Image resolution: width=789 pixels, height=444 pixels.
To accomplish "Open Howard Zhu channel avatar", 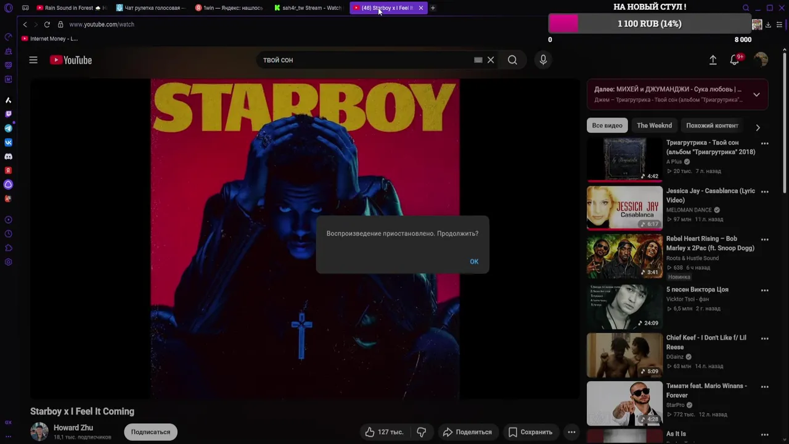I will click(x=39, y=432).
